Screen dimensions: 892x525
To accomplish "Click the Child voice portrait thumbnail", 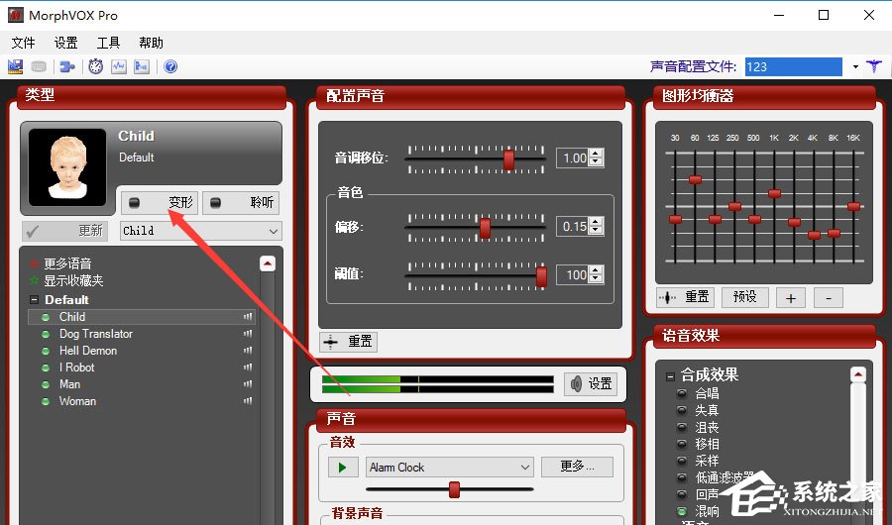I will pos(67,167).
